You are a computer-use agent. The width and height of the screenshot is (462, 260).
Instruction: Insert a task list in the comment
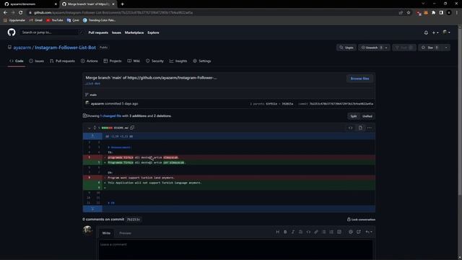click(339, 232)
